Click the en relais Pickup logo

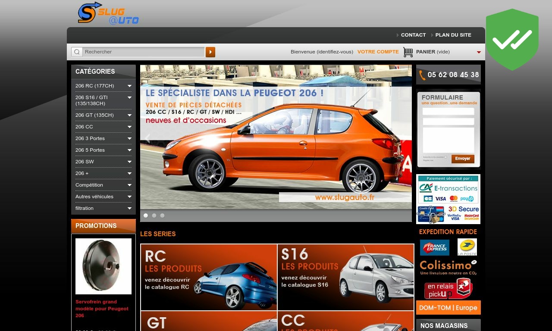tap(448, 289)
